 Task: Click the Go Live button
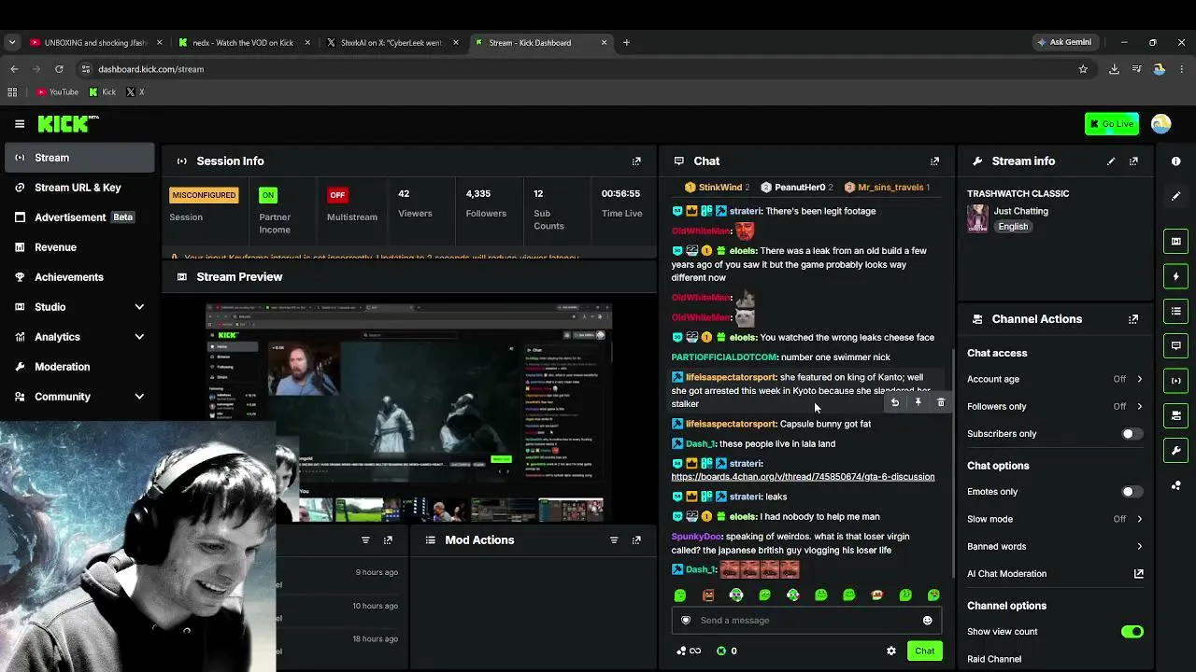pos(1111,124)
